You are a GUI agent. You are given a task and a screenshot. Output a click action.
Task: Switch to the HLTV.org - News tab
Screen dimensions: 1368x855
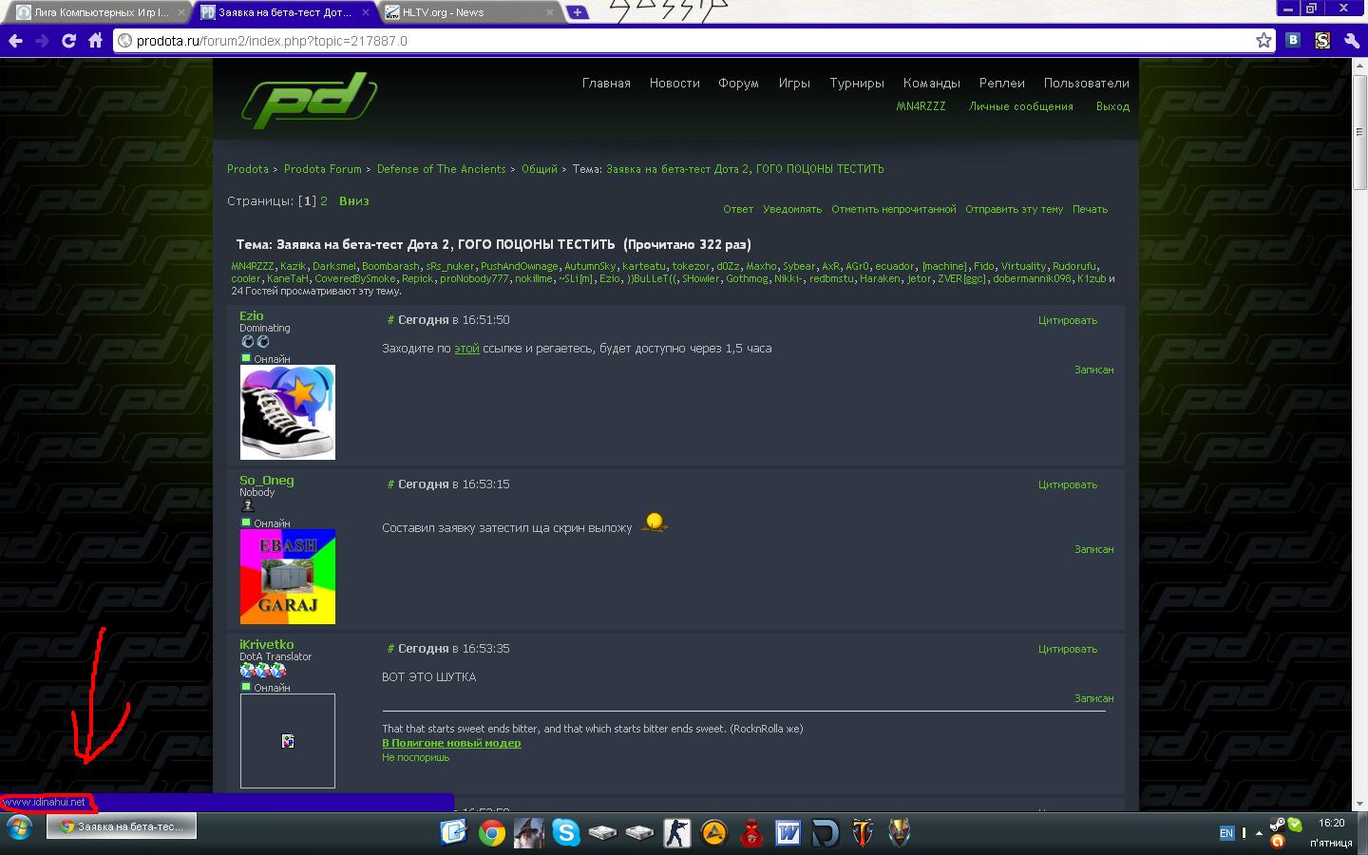(467, 12)
